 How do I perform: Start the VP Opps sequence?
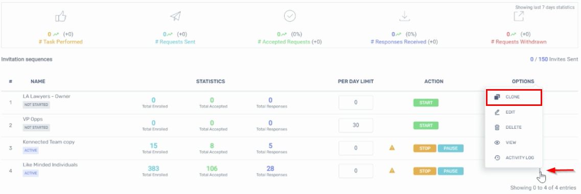pos(426,126)
